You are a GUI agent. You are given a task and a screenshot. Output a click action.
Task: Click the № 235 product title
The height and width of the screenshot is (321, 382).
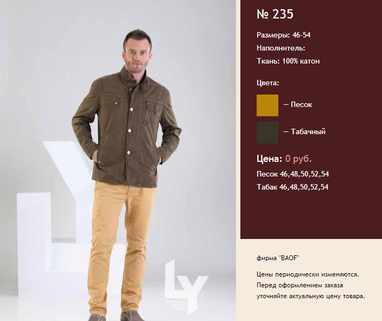pos(275,14)
